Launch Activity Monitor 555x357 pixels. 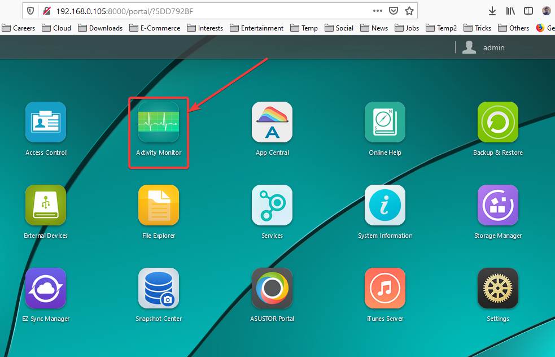click(159, 122)
